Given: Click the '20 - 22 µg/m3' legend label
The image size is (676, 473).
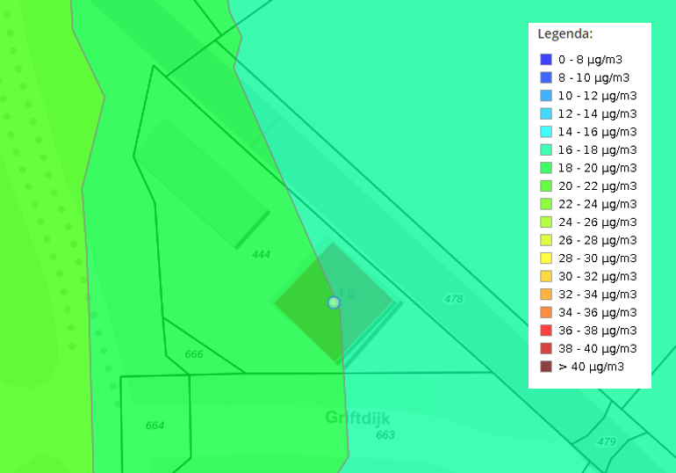Looking at the screenshot, I should (x=597, y=186).
